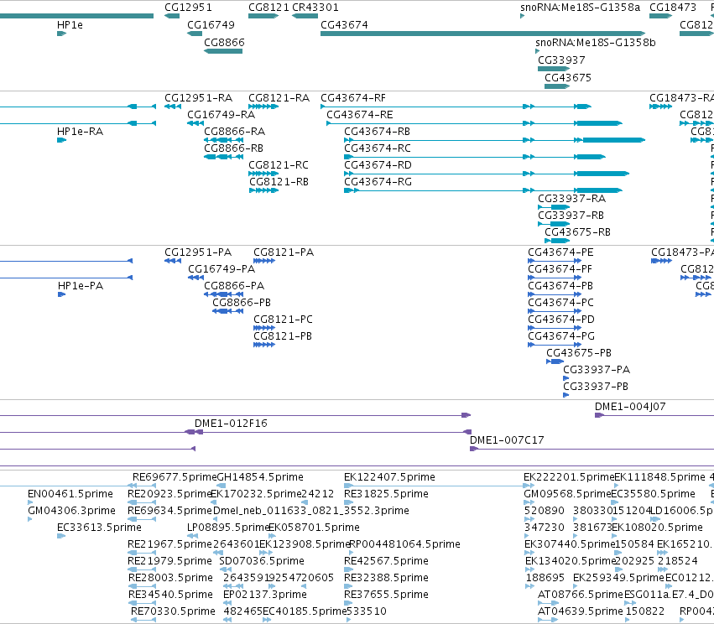Open the CG8866 gene label
This screenshot has height=624, width=714.
[224, 43]
